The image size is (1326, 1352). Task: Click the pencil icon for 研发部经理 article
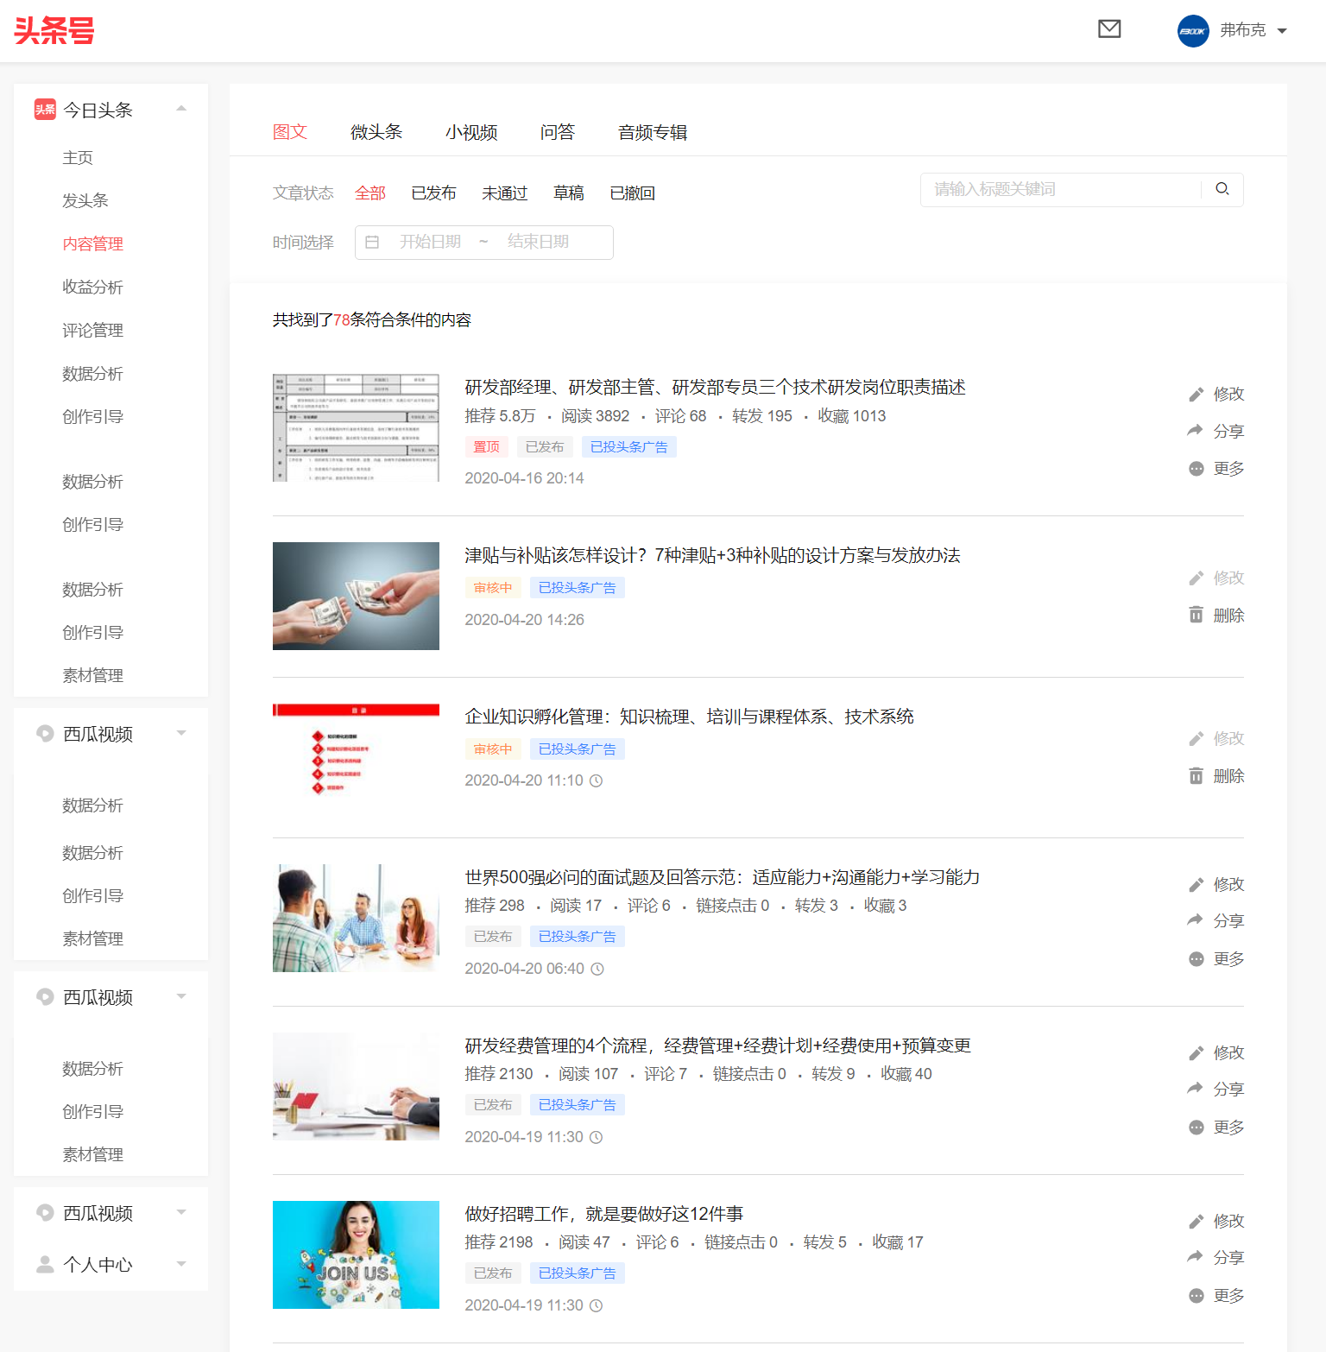(x=1196, y=395)
